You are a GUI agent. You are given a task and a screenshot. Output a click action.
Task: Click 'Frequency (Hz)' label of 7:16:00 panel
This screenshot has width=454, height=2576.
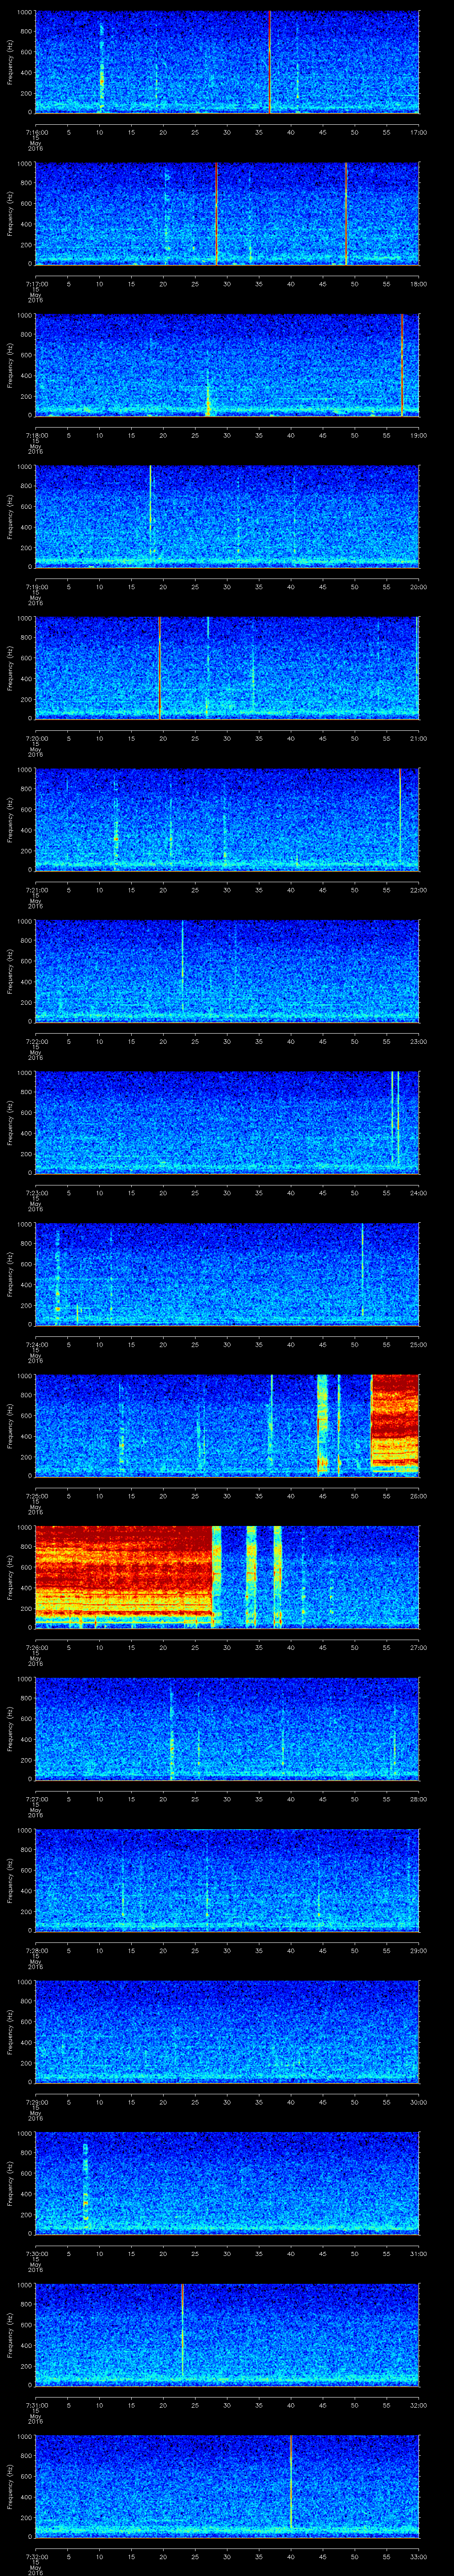pyautogui.click(x=10, y=62)
